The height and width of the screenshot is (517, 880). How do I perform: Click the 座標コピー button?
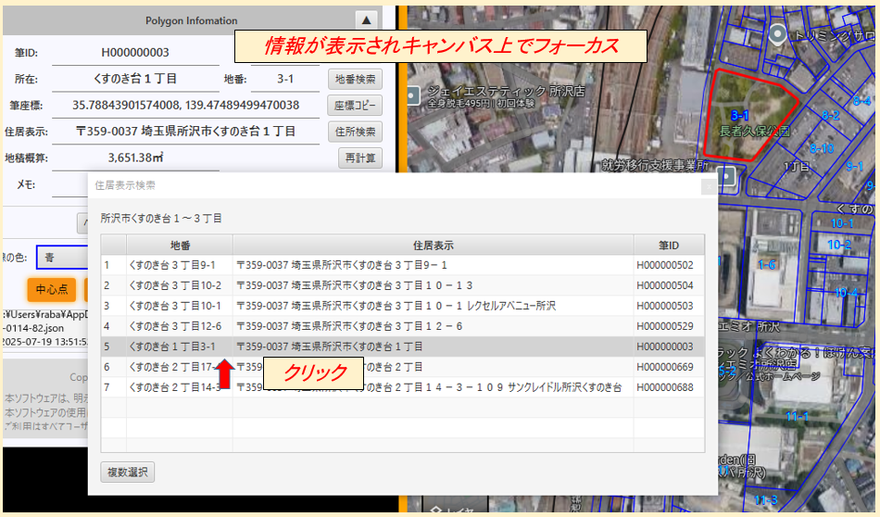pyautogui.click(x=355, y=106)
